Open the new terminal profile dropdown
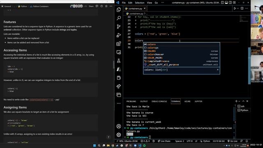263x148 pixels. click(x=239, y=101)
